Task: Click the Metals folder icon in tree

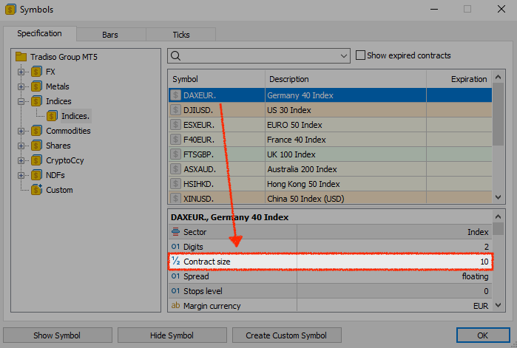Action: [x=36, y=86]
